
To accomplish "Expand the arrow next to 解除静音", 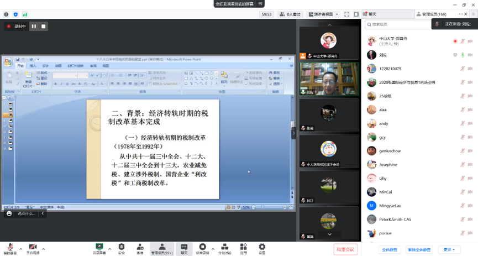I will (x=20, y=249).
